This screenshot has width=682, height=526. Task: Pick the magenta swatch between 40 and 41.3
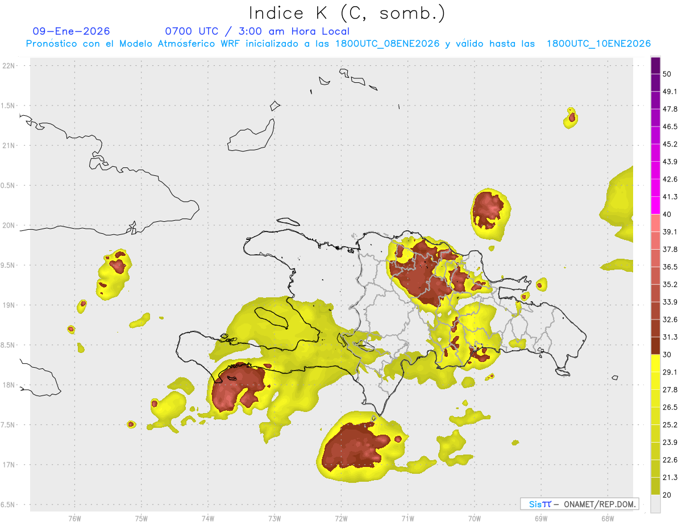click(x=655, y=205)
